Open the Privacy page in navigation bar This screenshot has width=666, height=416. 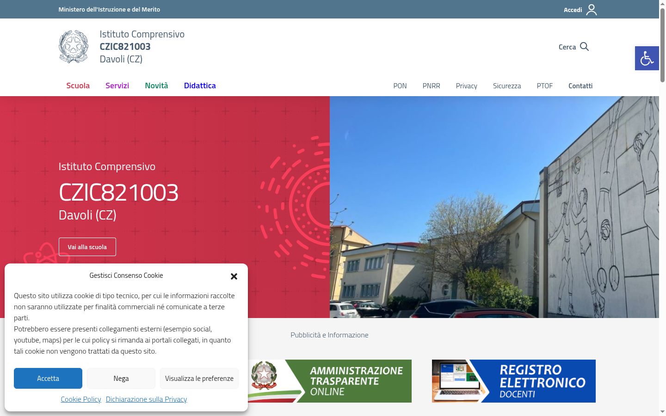467,86
